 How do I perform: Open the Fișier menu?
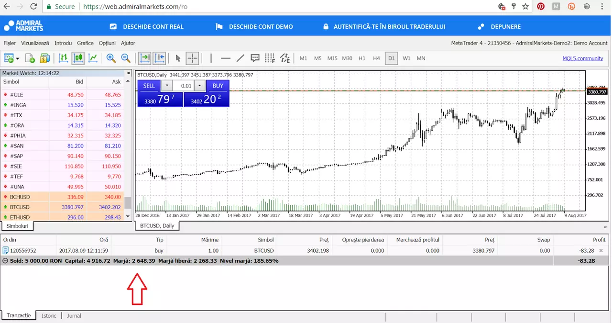click(10, 43)
